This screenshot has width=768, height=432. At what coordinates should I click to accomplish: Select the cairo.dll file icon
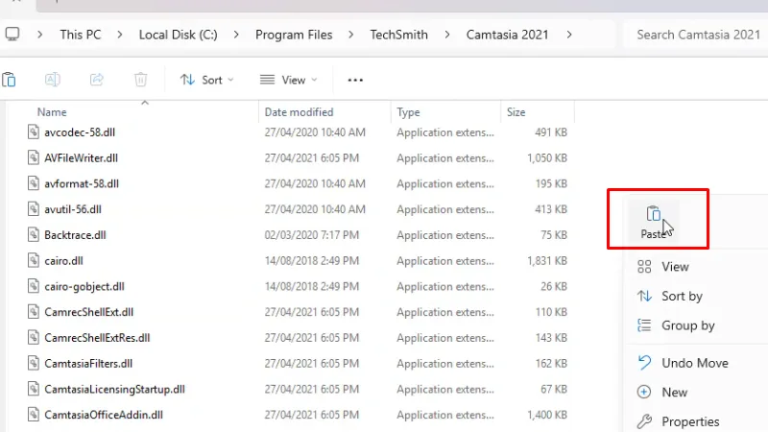point(34,260)
